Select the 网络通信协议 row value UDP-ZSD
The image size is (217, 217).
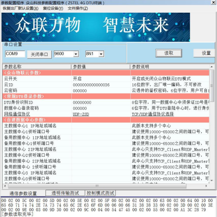81,114
